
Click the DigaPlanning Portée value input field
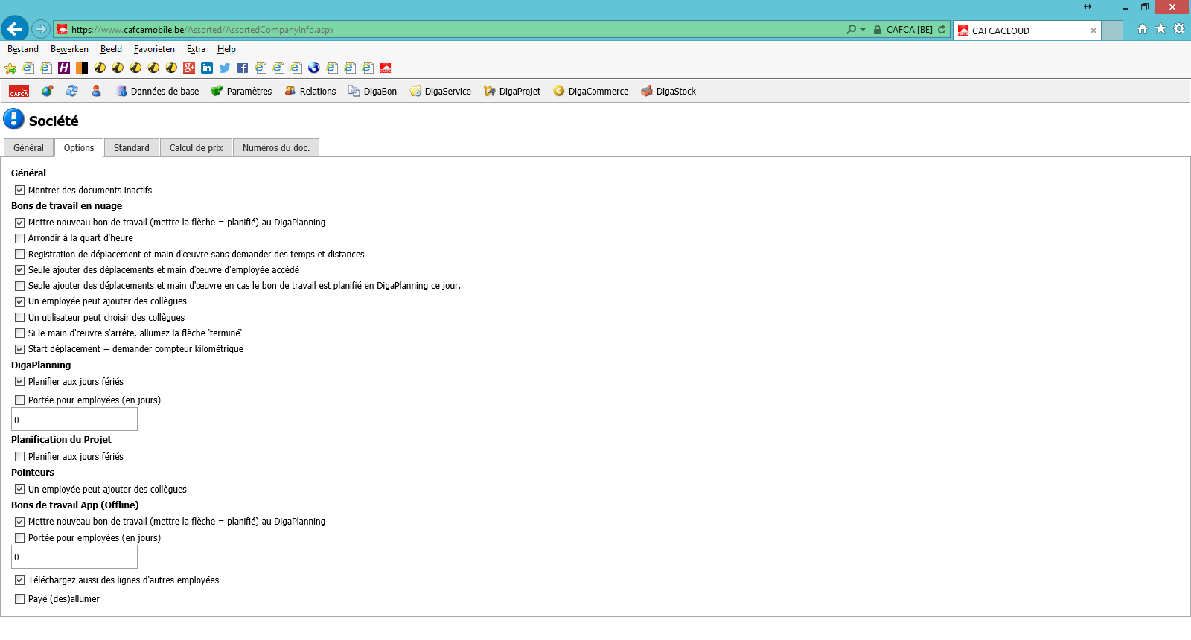(x=74, y=420)
